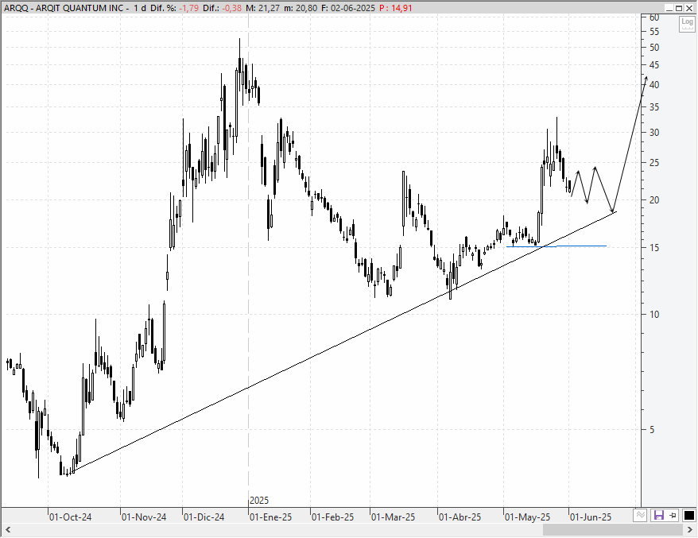Click the 40 price axis label

pos(654,85)
